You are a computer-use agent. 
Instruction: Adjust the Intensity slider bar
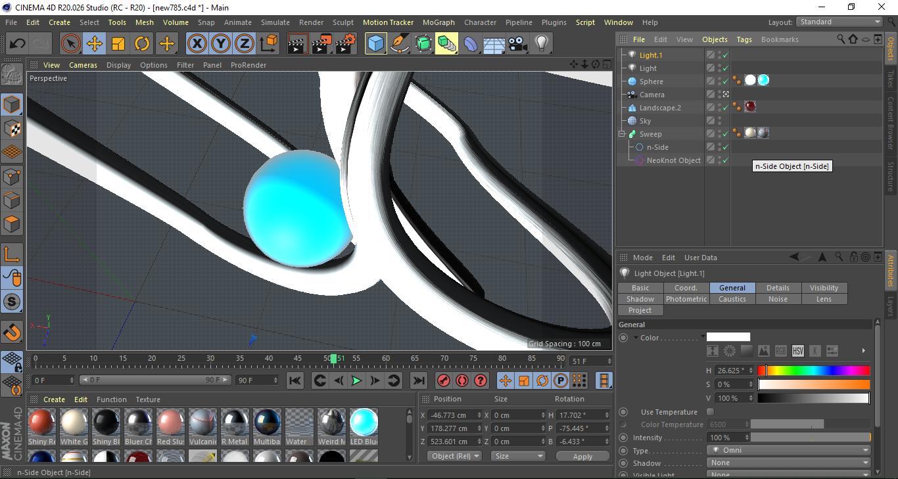tap(811, 438)
